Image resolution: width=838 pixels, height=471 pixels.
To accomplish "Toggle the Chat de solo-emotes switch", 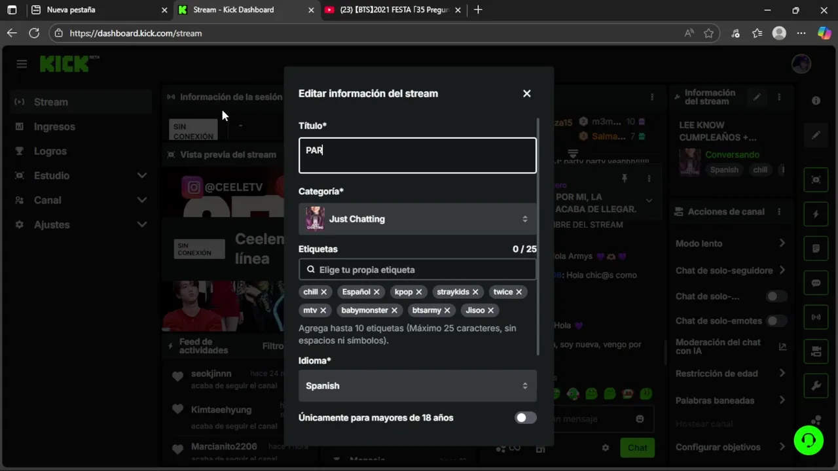I will [776, 321].
